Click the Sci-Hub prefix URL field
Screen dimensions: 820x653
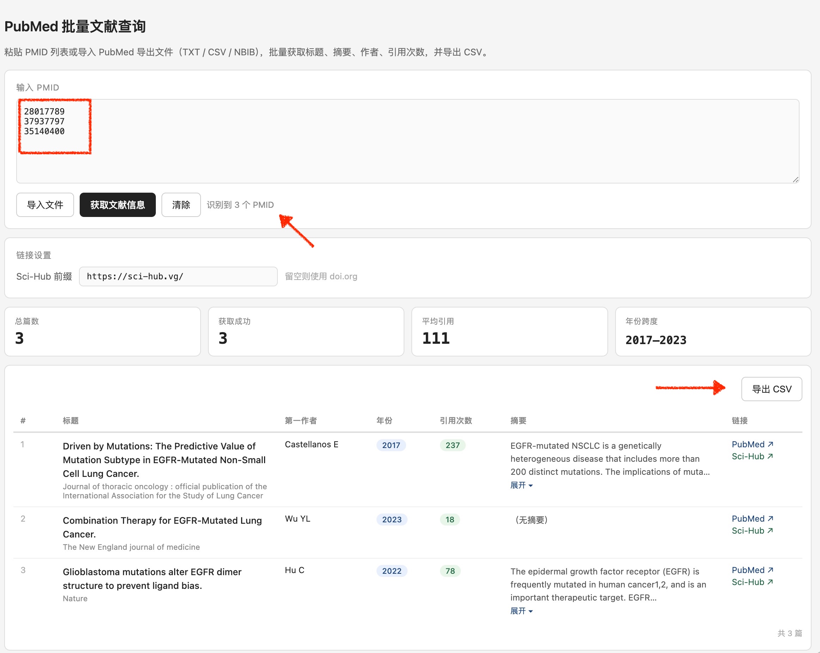178,276
